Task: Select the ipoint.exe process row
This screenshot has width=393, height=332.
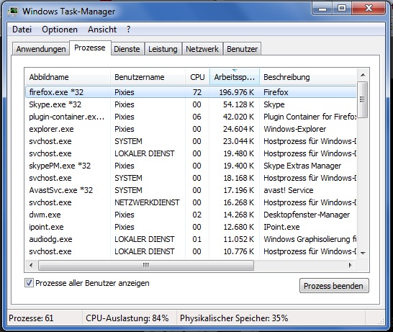Action: click(191, 227)
